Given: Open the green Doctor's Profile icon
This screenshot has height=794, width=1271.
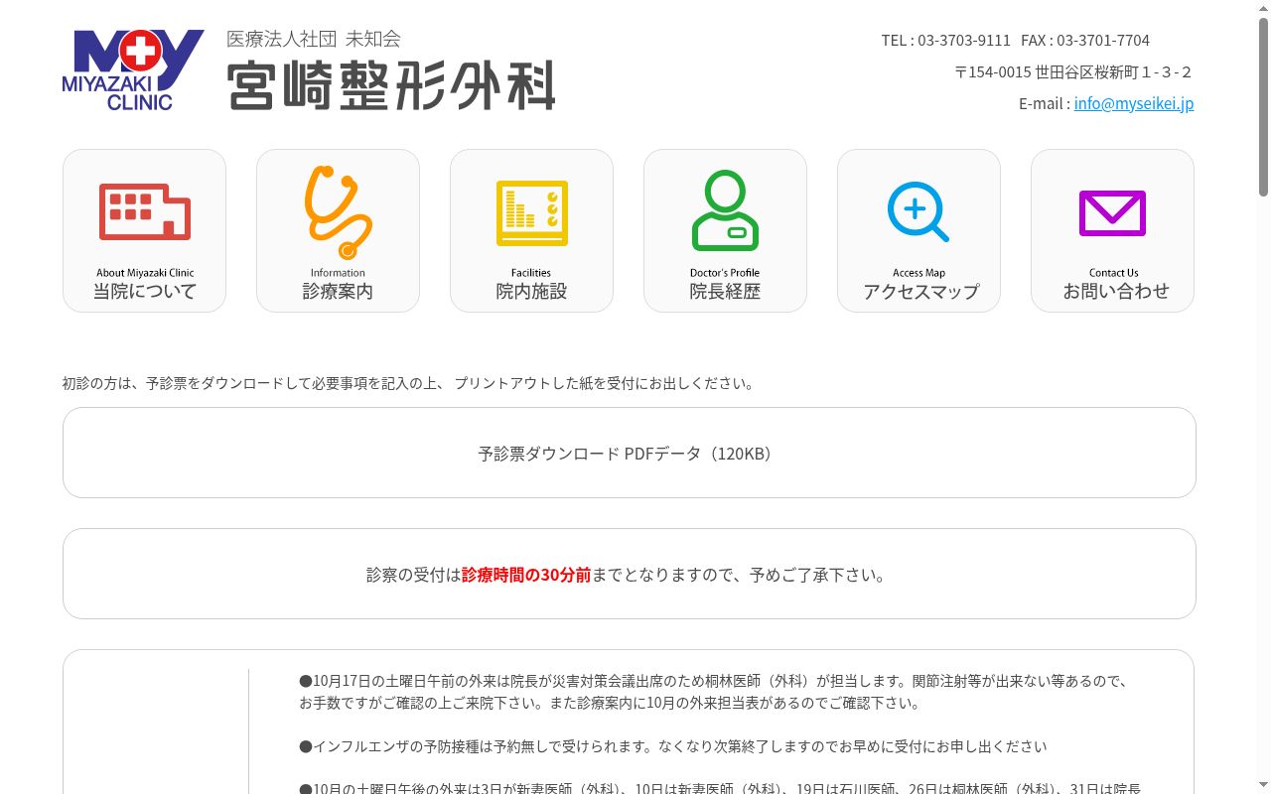Looking at the screenshot, I should click(725, 230).
